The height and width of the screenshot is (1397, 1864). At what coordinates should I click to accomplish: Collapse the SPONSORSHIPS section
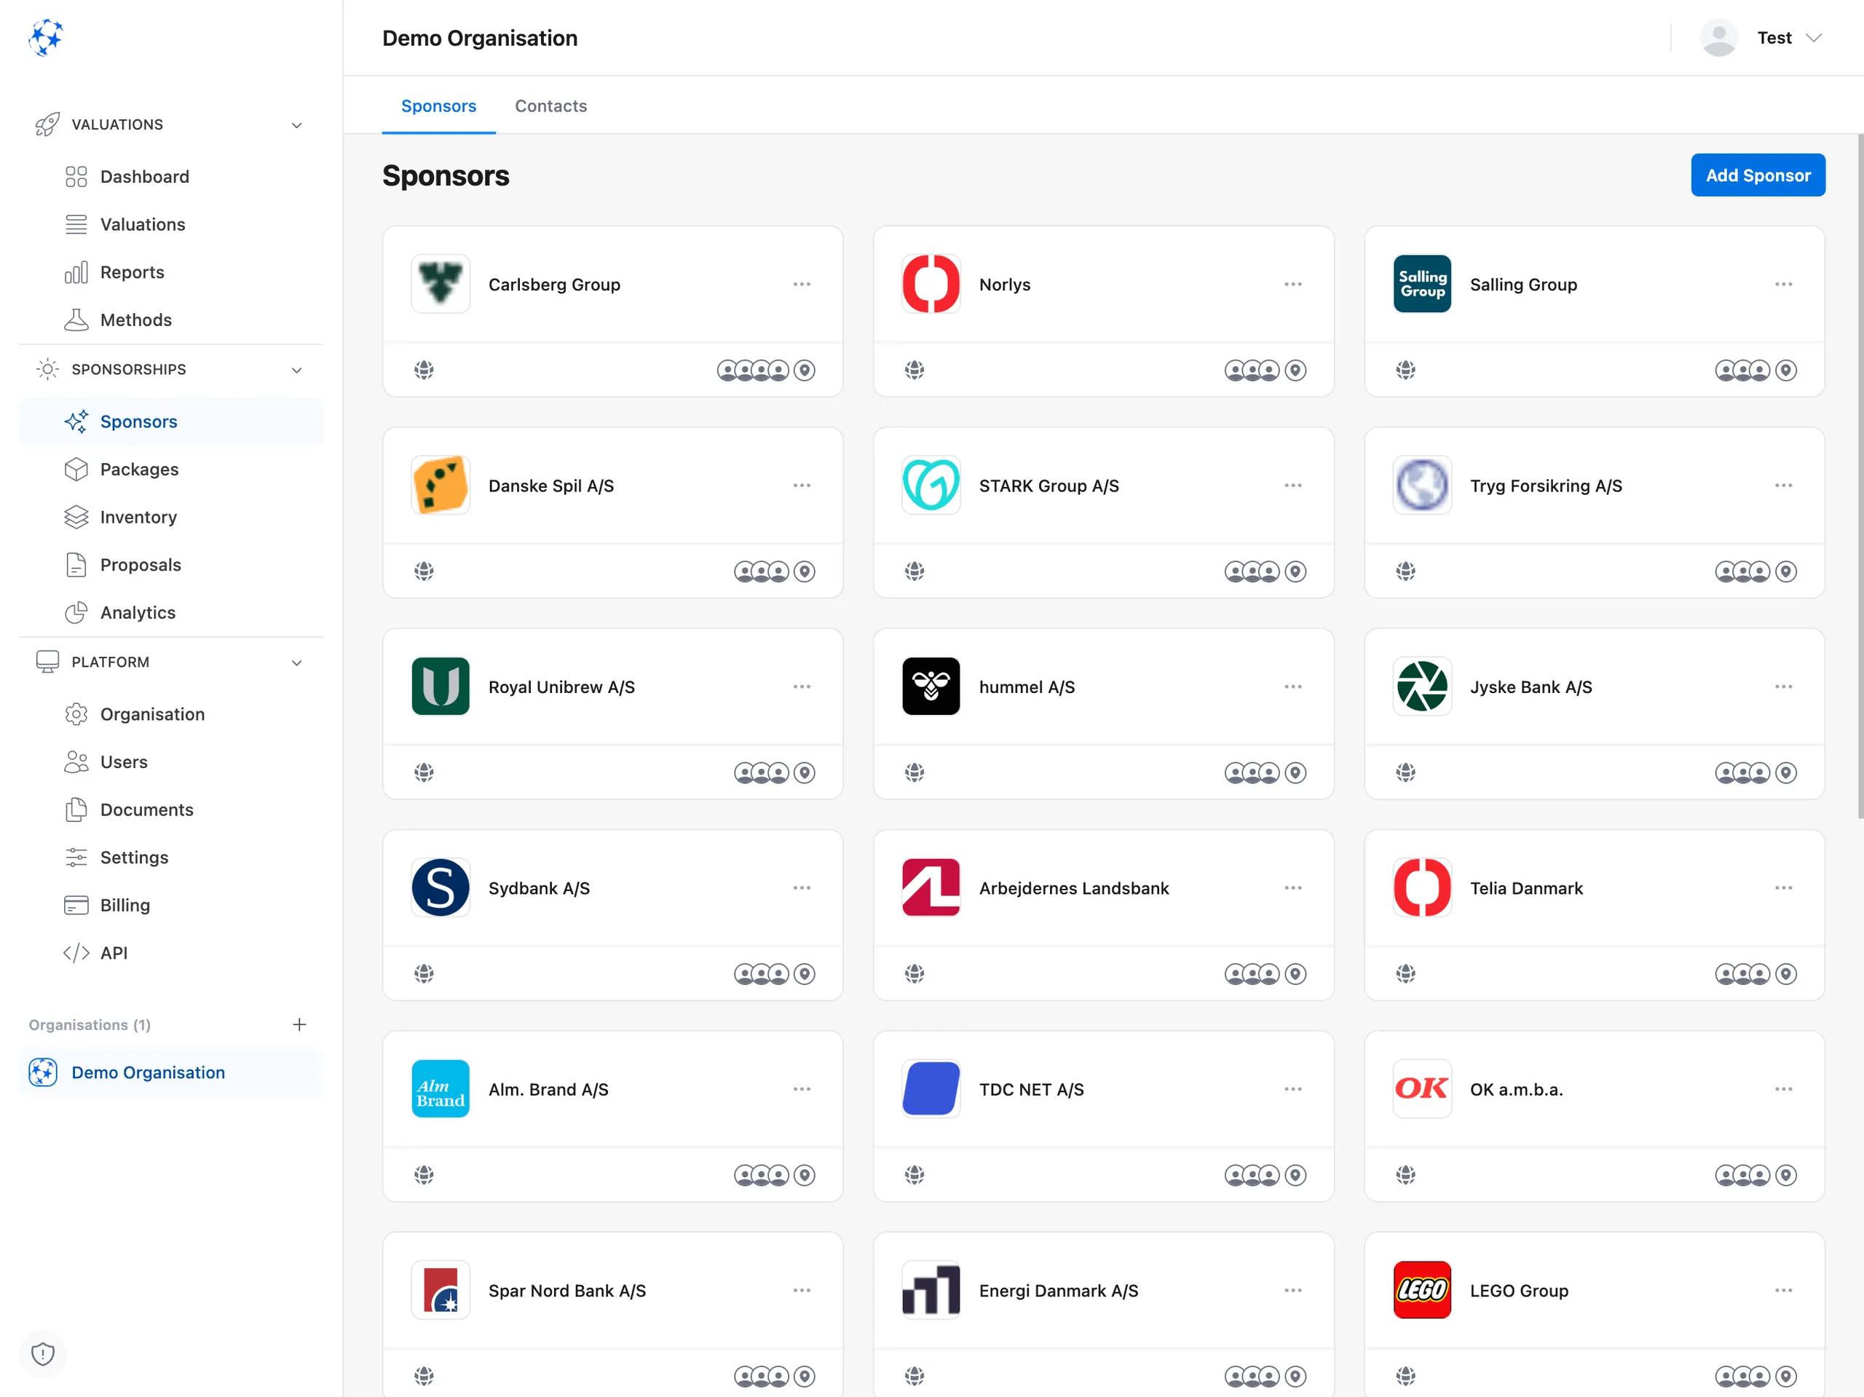pyautogui.click(x=296, y=370)
